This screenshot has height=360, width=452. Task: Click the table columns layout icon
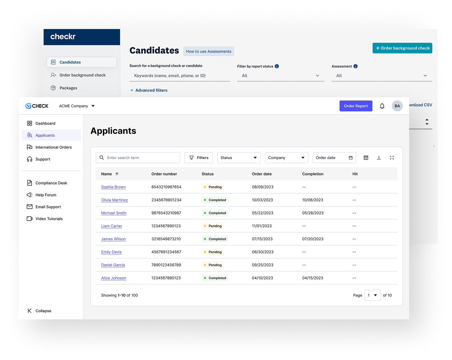pos(366,158)
